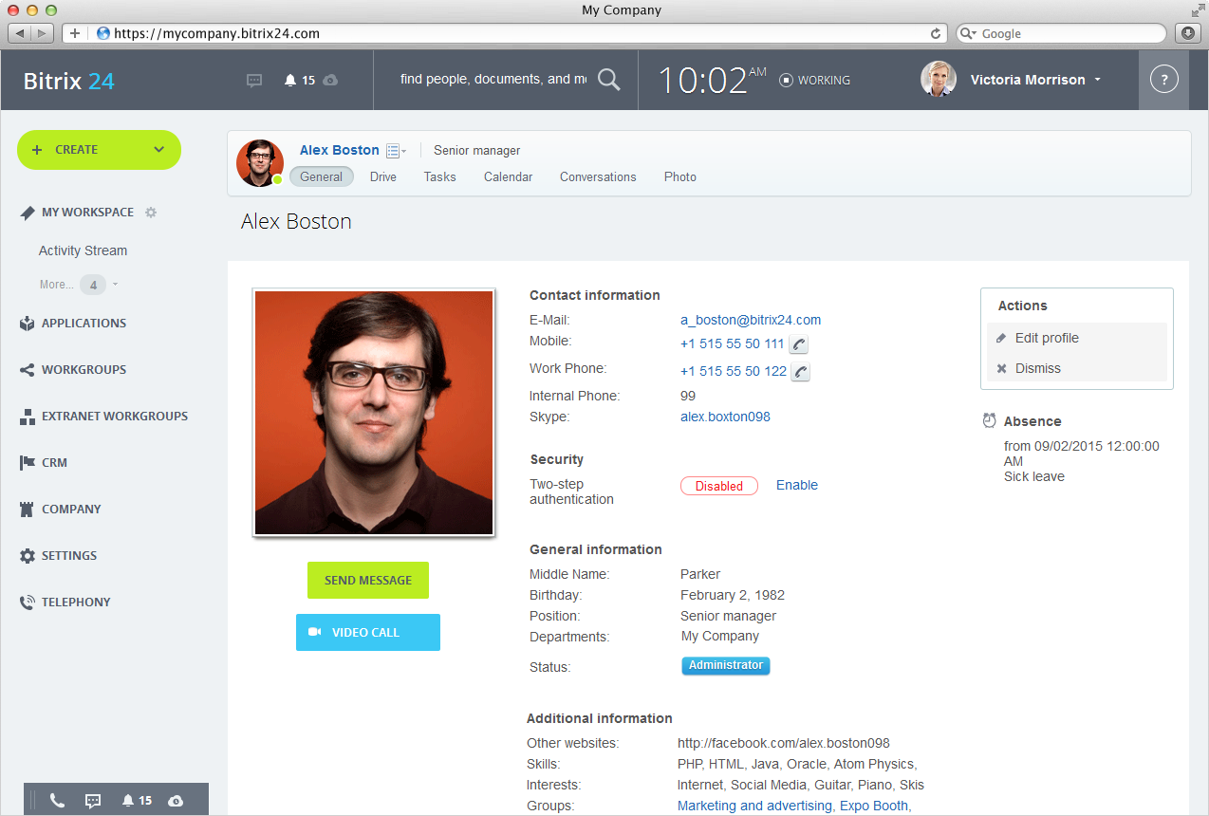Open My Workspace settings gear icon
1209x816 pixels.
point(151,213)
